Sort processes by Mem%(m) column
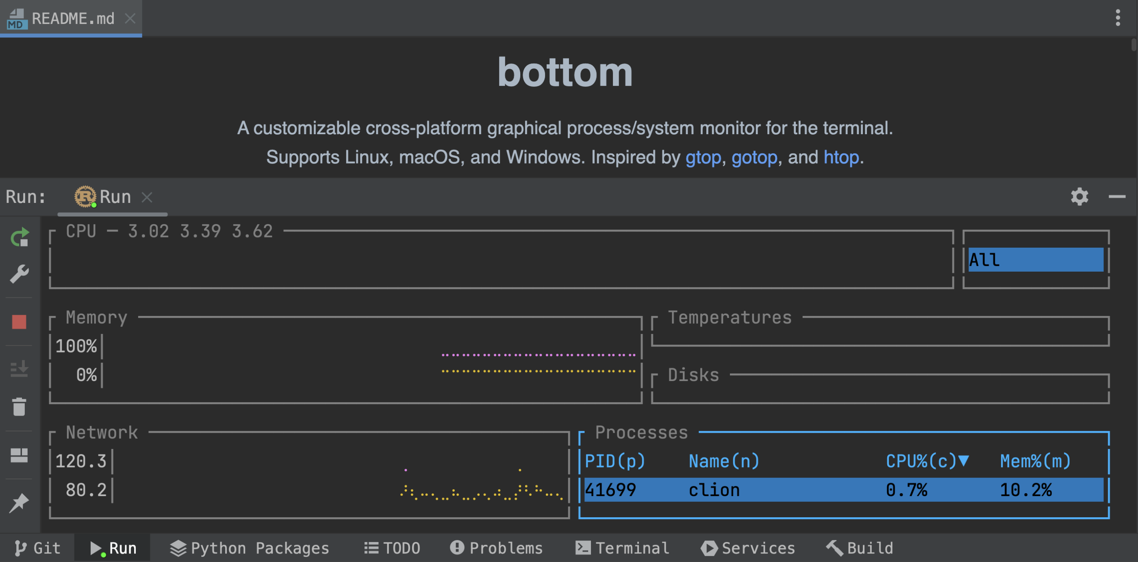This screenshot has height=562, width=1138. click(x=1036, y=461)
